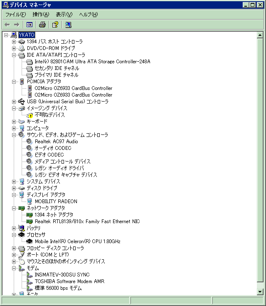This screenshot has width=266, height=306.
Task: Open the 表示(V) menu
Action: tap(64, 15)
